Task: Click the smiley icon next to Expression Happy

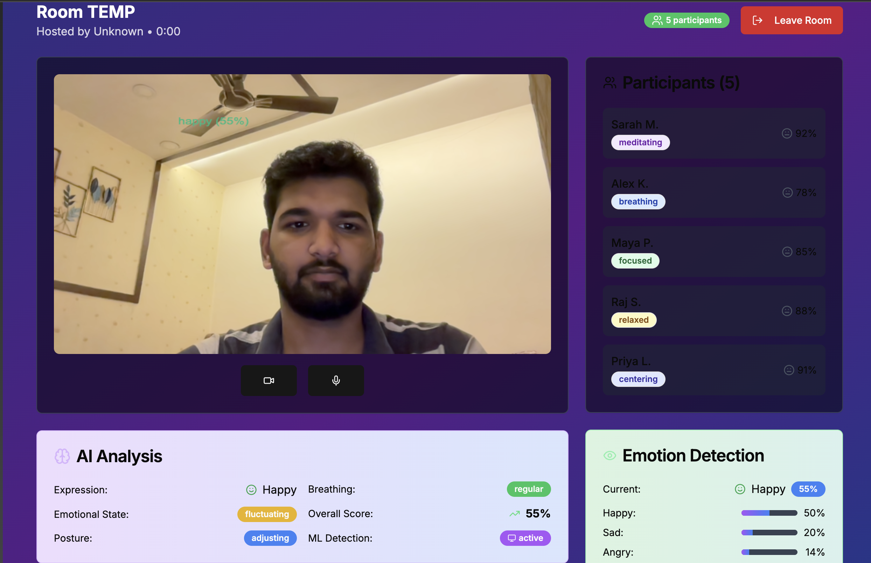Action: coord(251,490)
